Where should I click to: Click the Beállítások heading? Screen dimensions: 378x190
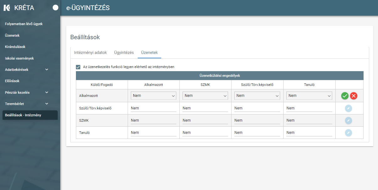[x=85, y=37]
